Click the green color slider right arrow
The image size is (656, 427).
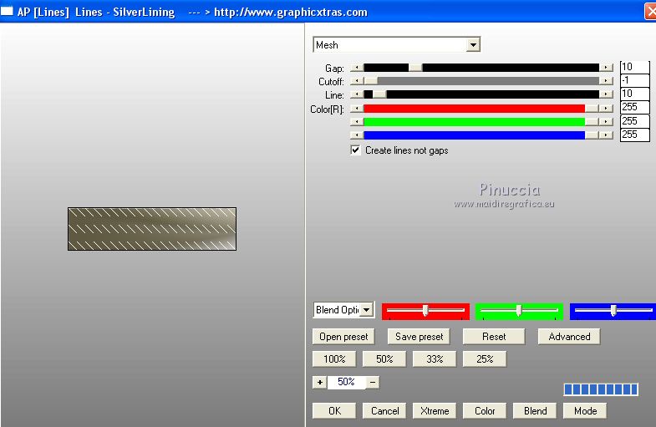pos(606,122)
